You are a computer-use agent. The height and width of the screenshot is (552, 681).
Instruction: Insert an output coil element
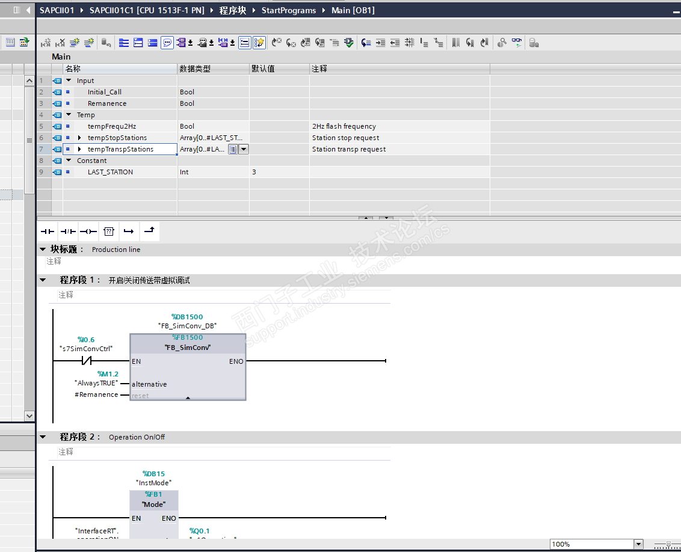pos(88,232)
